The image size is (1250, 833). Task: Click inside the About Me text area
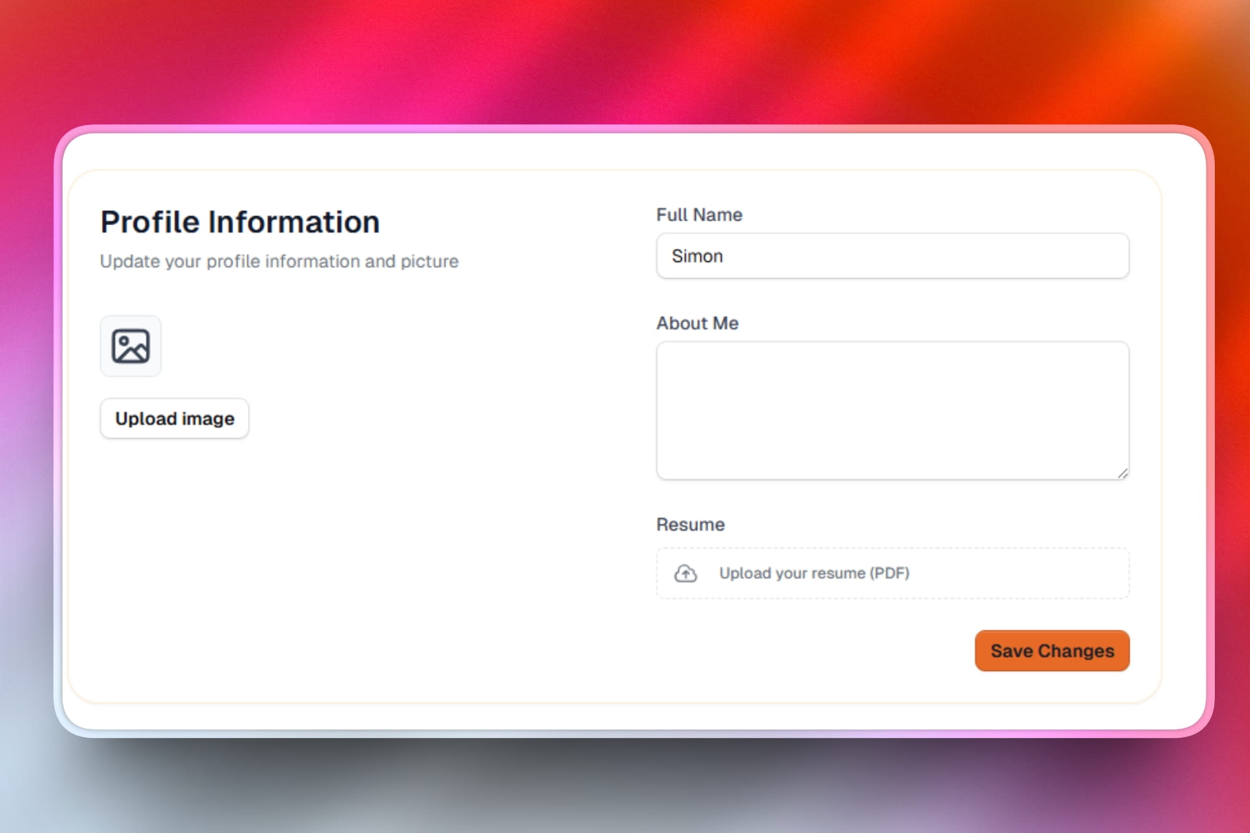tap(892, 410)
